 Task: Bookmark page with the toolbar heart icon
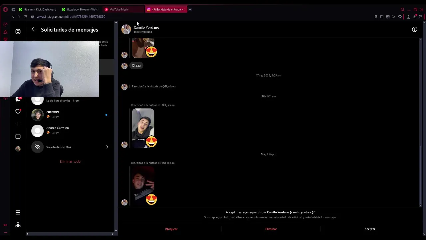point(400,17)
